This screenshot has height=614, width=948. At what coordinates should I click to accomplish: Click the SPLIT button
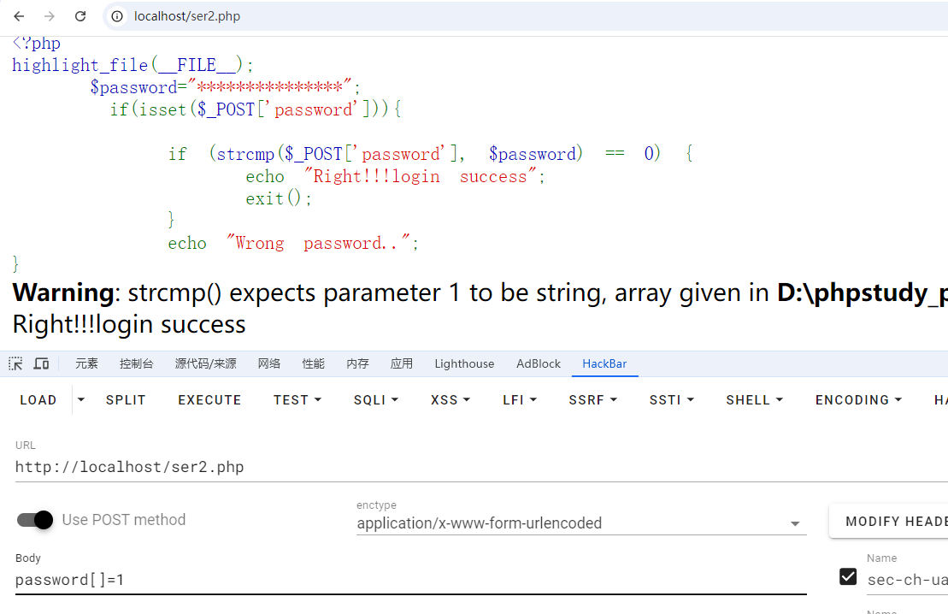pos(126,399)
